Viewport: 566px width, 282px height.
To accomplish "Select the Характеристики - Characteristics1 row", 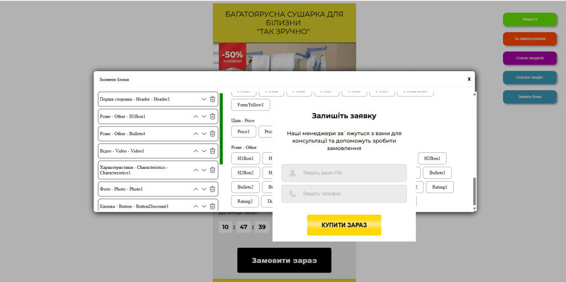I will [x=158, y=170].
